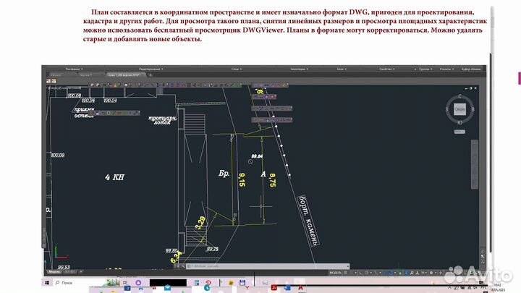This screenshot has height=293, width=521.
Task: Open the Mail app on taskbar
Action: click(167, 288)
